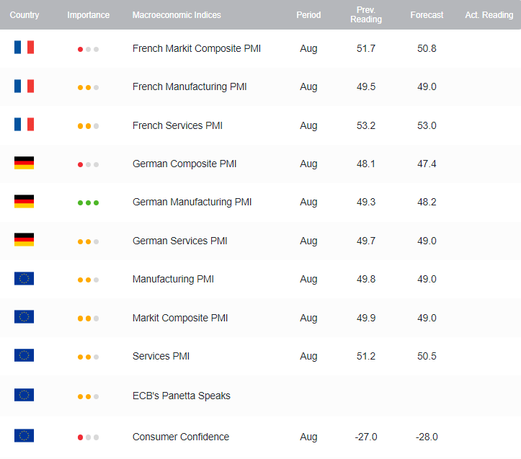Click importance dots for German Services PMI
Screen dimensions: 521x459
coord(88,241)
